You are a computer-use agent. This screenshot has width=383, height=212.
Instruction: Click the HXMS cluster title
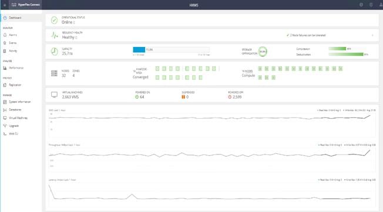tap(194, 5)
